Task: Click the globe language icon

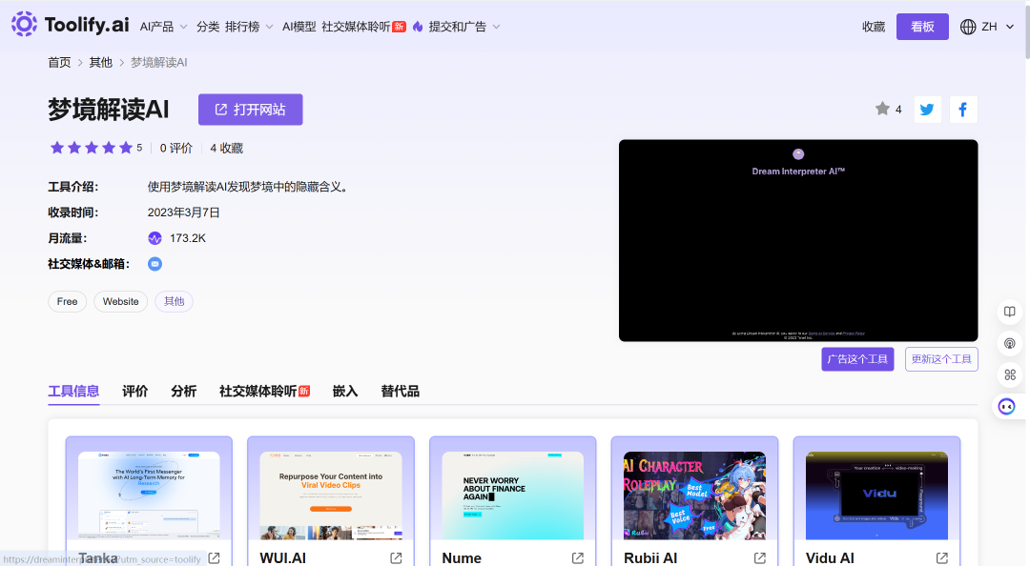Action: click(x=968, y=27)
